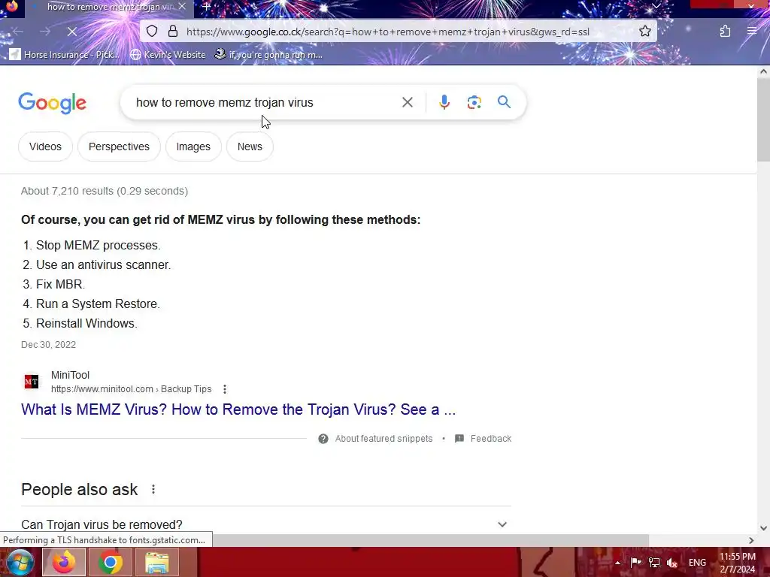
Task: Expand Can Trojan virus be removed question
Action: pos(266,524)
